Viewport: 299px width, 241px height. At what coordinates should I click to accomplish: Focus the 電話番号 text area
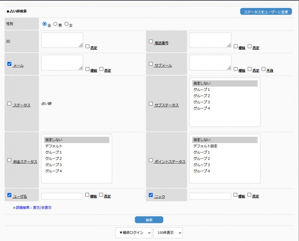pyautogui.click(x=210, y=40)
